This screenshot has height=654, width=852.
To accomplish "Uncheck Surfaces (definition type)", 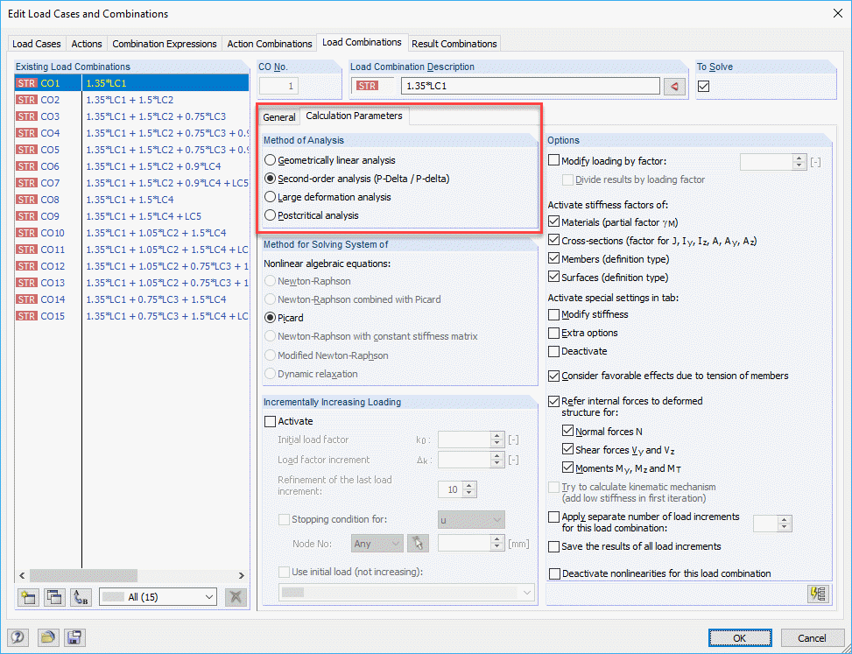I will click(554, 277).
